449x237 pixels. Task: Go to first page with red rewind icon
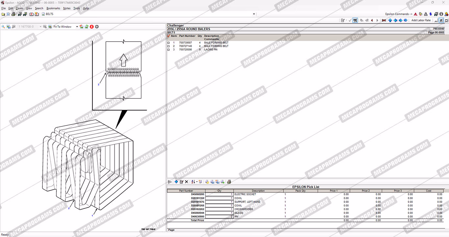tap(384, 20)
